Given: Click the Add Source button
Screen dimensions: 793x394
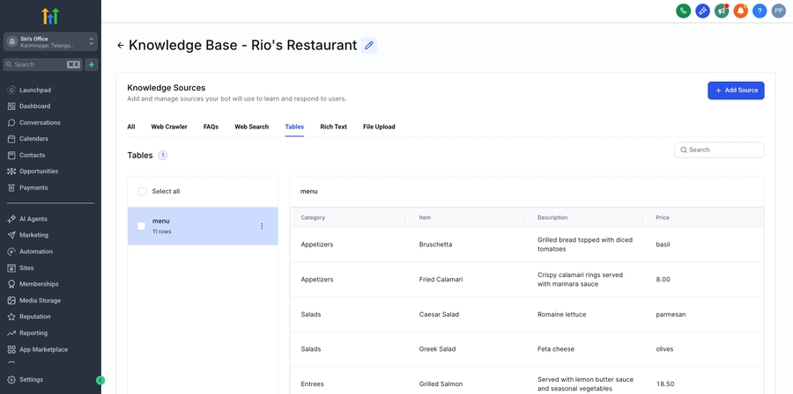Looking at the screenshot, I should tap(736, 90).
